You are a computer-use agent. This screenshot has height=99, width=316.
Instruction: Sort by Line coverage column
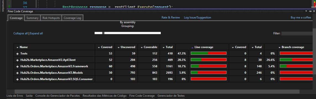pyautogui.click(x=202, y=47)
